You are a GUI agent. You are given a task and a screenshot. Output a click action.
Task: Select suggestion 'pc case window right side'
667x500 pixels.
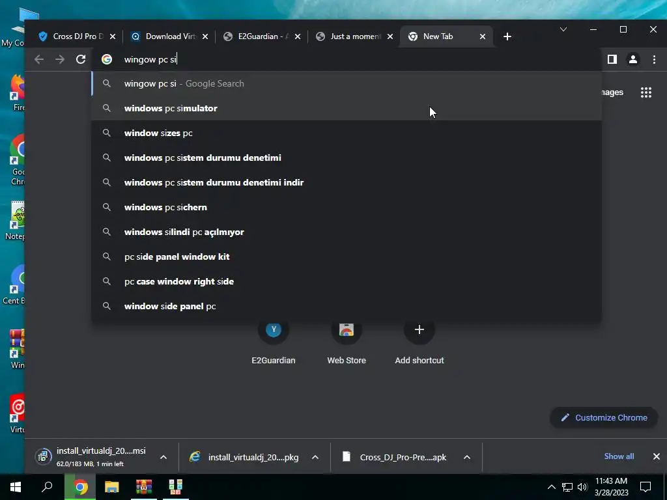(x=347, y=281)
